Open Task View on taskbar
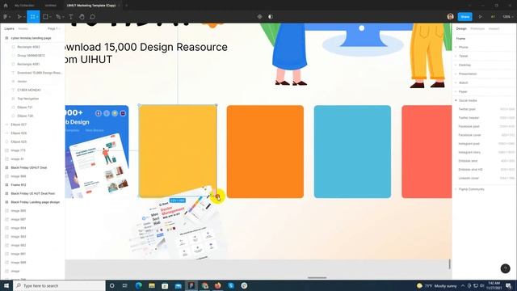Image resolution: width=517 pixels, height=291 pixels. click(125, 285)
